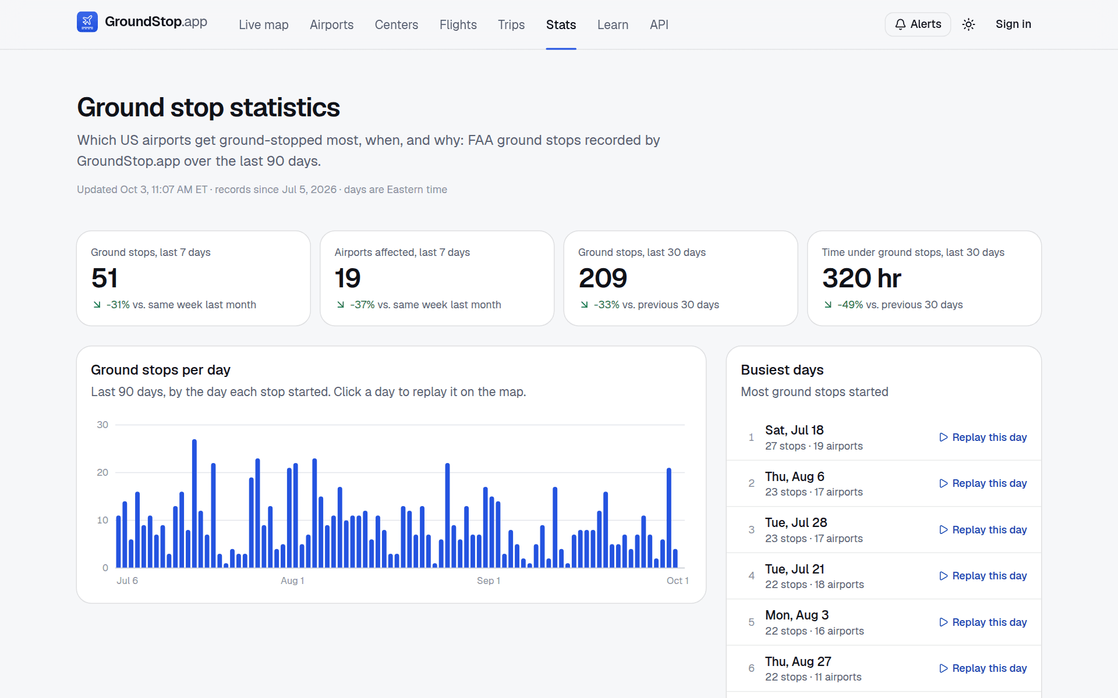Click the '320 hr' time under ground stops value
This screenshot has height=698, width=1118.
click(862, 278)
